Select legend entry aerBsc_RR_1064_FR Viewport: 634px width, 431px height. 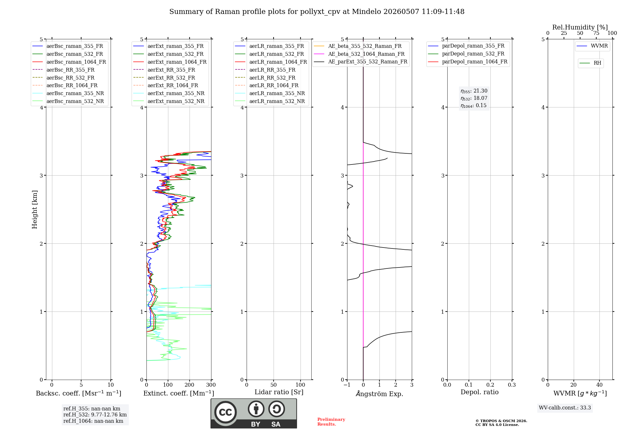point(65,86)
